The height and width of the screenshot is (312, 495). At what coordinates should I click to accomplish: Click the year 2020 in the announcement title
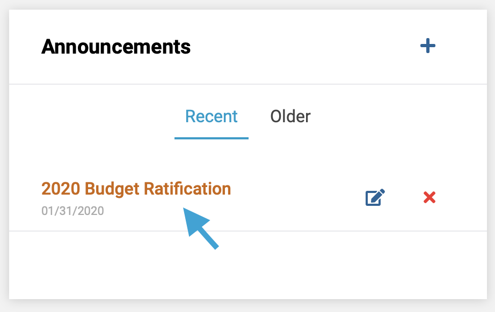pyautogui.click(x=61, y=189)
